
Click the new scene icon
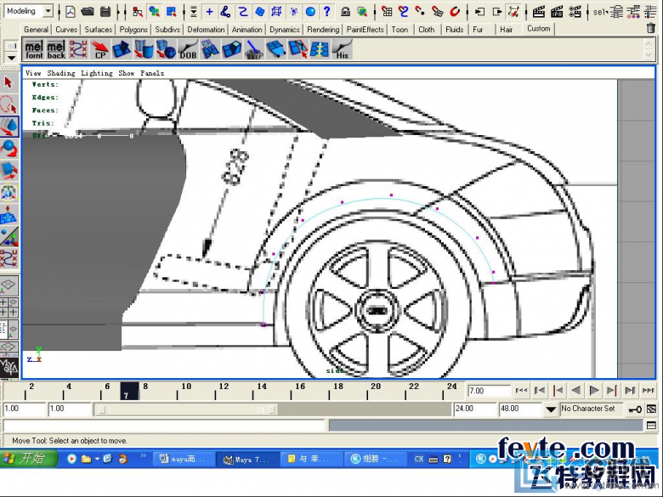point(71,12)
